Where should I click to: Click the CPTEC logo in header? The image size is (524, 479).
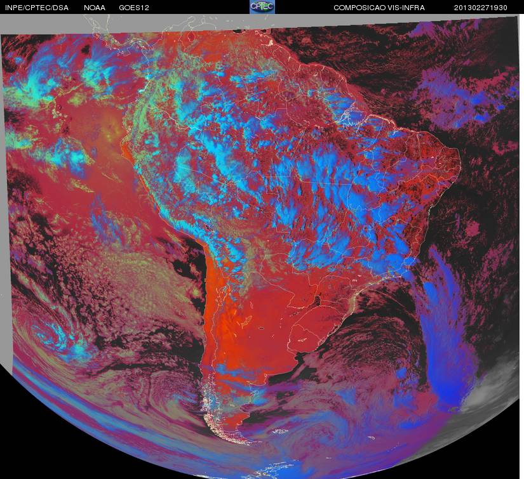click(262, 7)
